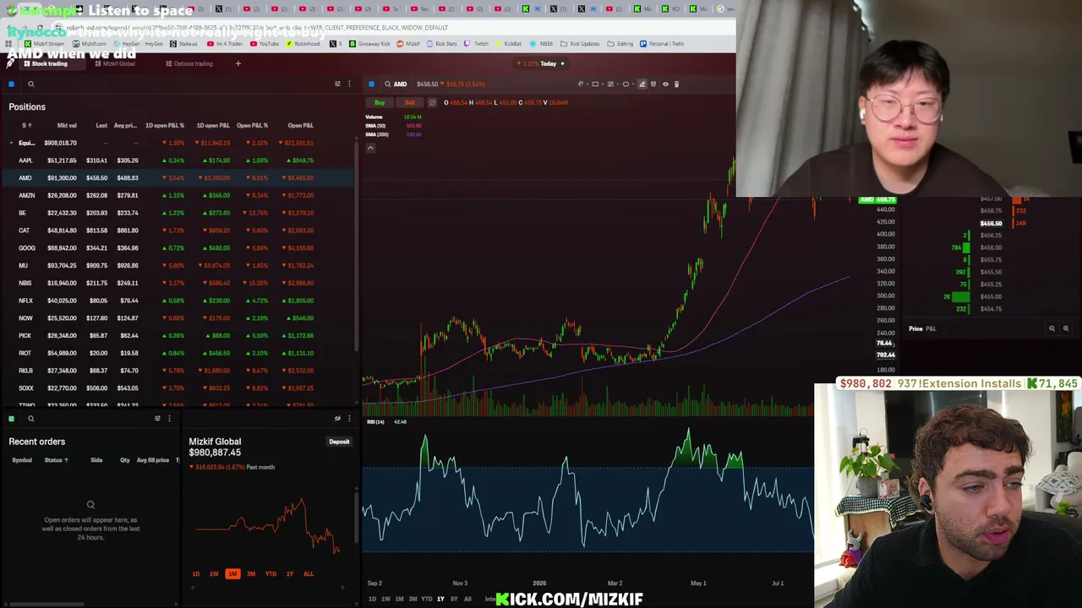Set AMD chart timeframe to 5Y

[x=454, y=600]
